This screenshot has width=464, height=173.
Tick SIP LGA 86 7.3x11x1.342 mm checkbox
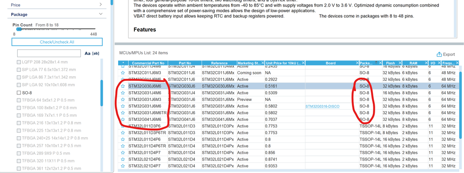19,77
